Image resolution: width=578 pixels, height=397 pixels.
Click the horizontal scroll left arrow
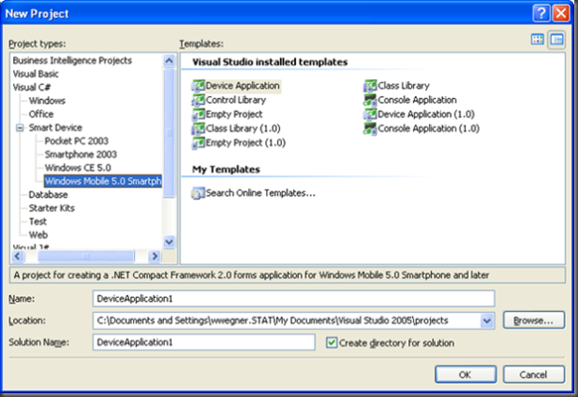tap(18, 256)
